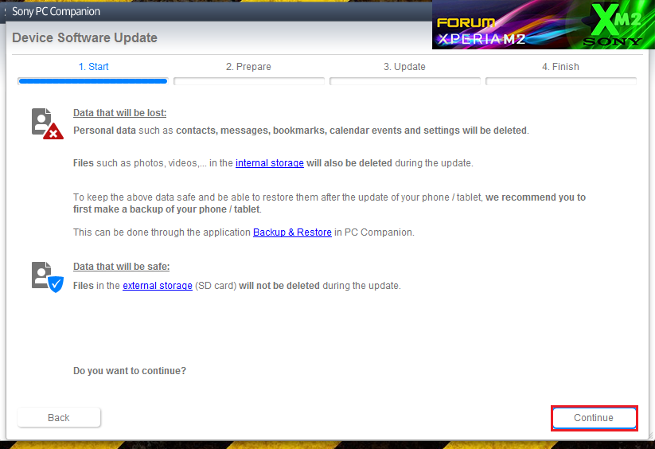Open the Backup & Restore link
This screenshot has height=449, width=655.
click(x=292, y=232)
